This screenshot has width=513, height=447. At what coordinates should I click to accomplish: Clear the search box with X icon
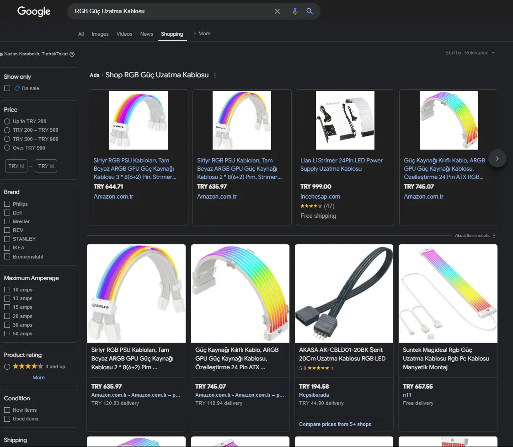277,11
